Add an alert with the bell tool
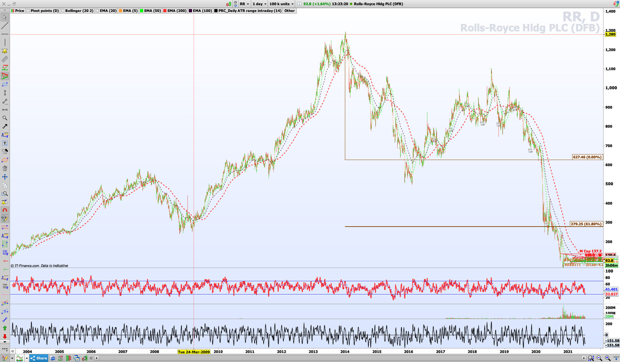620x362 pixels. coord(5,51)
